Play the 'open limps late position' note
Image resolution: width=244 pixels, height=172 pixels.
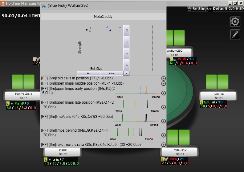[x=164, y=107]
